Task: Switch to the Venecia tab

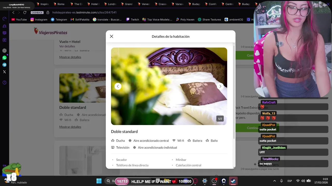Action: tap(144, 4)
